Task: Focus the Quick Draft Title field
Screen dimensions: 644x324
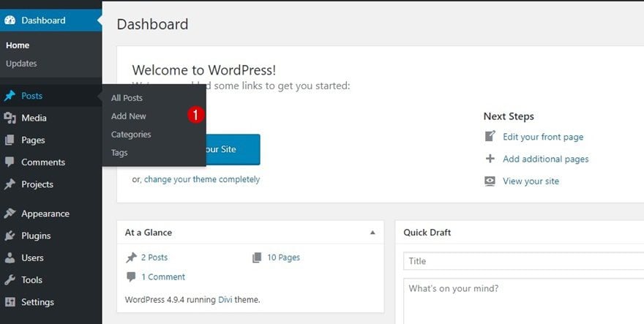Action: 524,261
